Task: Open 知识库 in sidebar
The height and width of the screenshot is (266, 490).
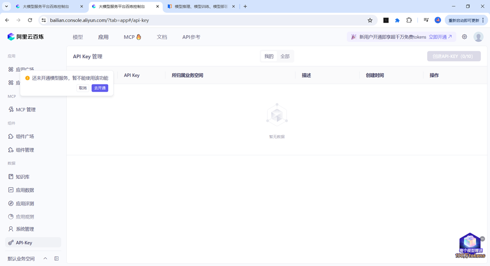Action: click(x=23, y=177)
